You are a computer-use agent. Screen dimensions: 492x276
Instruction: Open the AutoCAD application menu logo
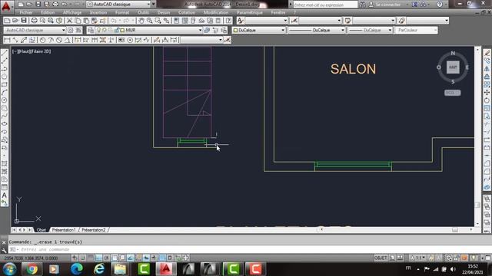click(6, 6)
